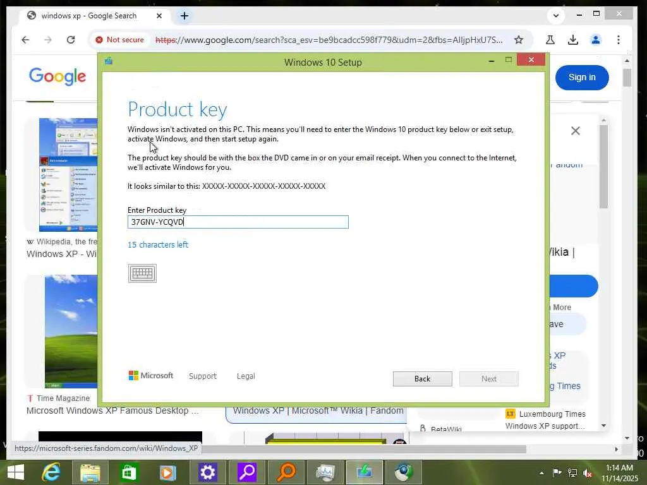Viewport: 647px width, 485px height.
Task: Click the horizontal scrollbar at page bottom
Action: coord(364,449)
